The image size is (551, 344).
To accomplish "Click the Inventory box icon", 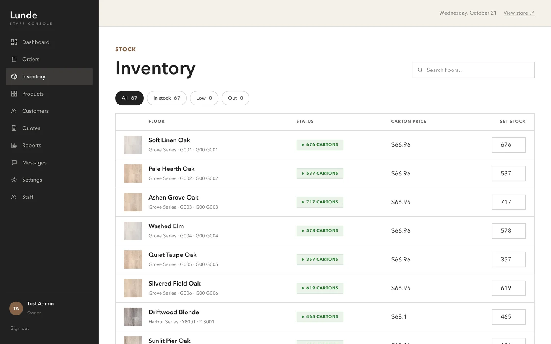I will tap(14, 76).
